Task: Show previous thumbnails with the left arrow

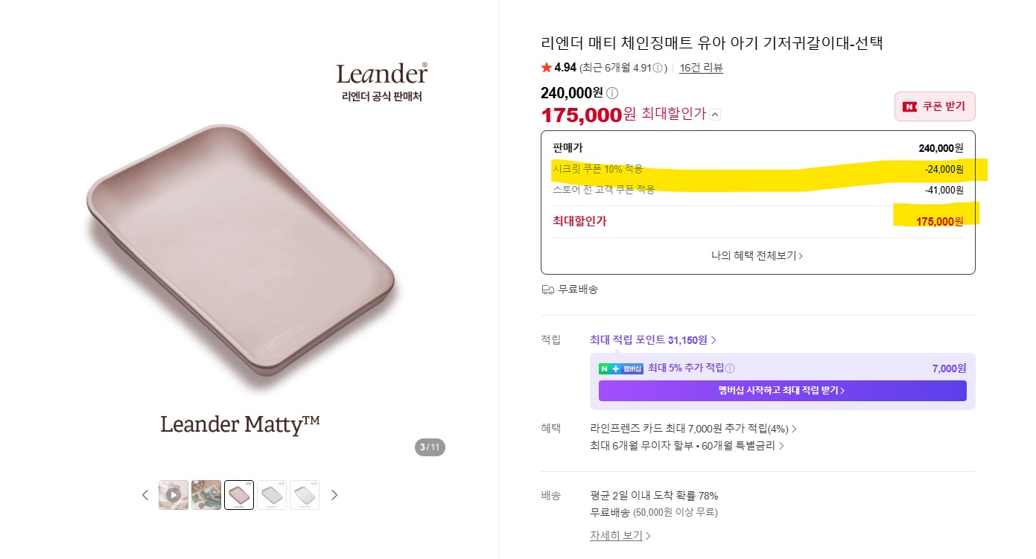Action: (145, 495)
